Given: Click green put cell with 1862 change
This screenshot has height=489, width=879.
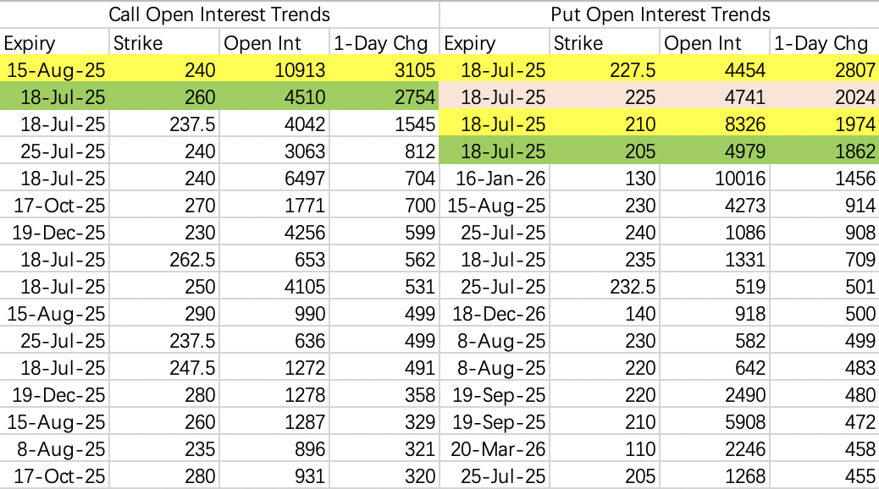Looking at the screenshot, I should [x=825, y=151].
